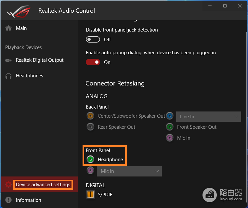The width and height of the screenshot is (248, 208).
Task: Maximize the Realtek Audio Control window
Action: [x=225, y=6]
